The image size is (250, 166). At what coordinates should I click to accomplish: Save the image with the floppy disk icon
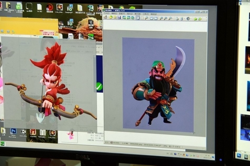click(119, 18)
